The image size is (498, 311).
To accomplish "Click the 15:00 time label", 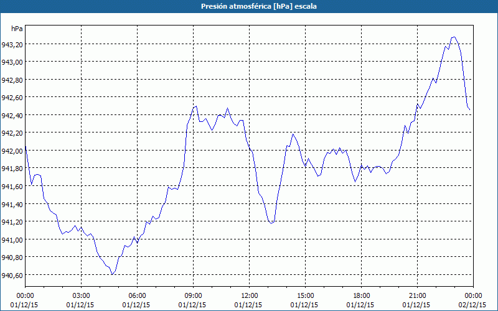I will tap(305, 296).
